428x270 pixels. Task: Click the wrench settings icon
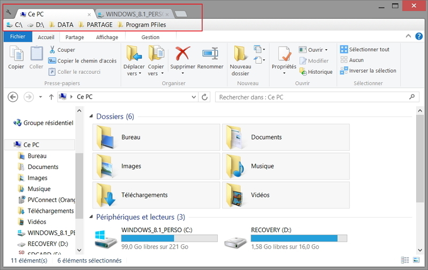point(9,12)
